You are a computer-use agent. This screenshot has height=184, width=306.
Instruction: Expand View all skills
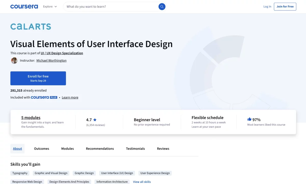[142, 182]
